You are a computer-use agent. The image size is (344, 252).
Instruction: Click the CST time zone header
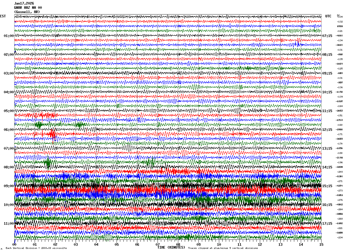coord(3,16)
